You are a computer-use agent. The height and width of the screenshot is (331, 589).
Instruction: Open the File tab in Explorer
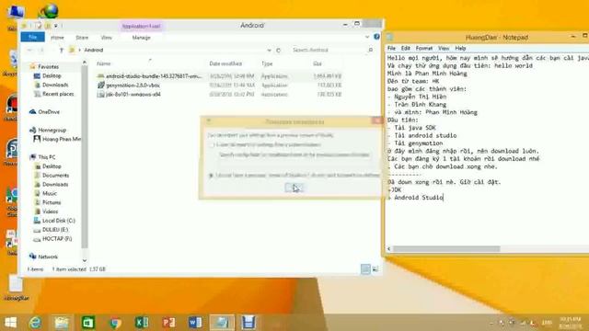tap(33, 37)
